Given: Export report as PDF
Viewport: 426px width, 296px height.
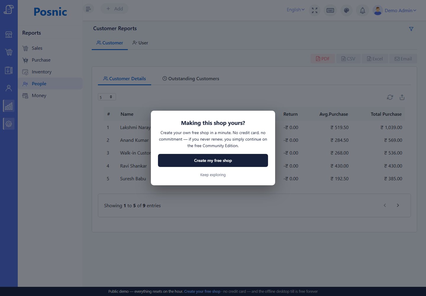Looking at the screenshot, I should tap(322, 59).
